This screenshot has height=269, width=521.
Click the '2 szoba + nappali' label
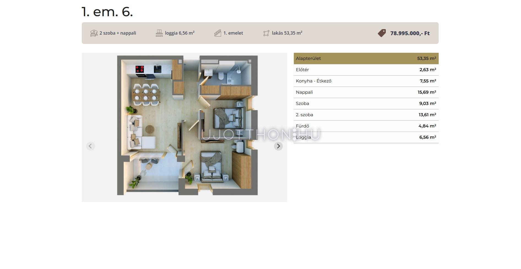point(118,33)
